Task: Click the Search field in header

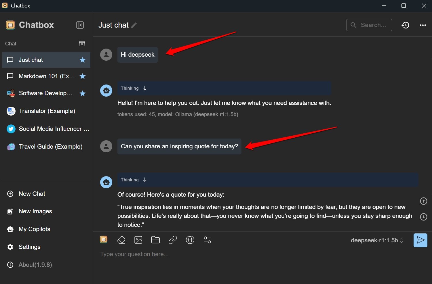Action: (x=369, y=25)
